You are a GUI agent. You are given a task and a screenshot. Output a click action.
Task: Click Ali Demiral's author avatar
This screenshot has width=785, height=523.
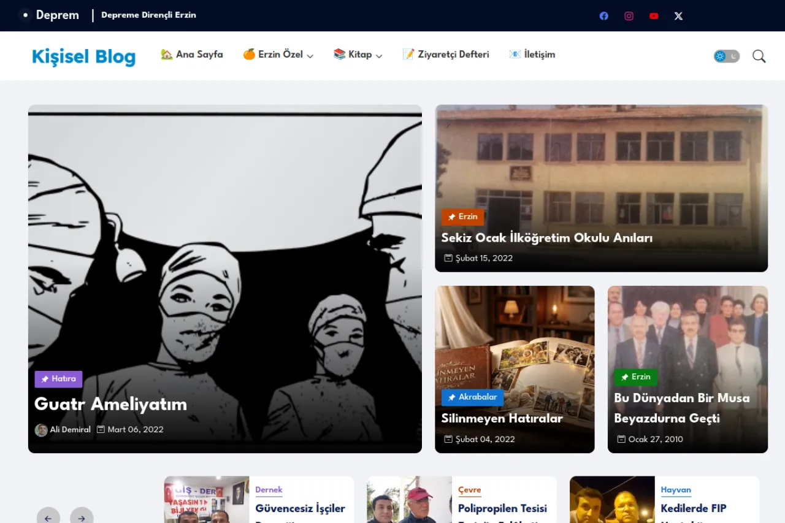pos(41,430)
